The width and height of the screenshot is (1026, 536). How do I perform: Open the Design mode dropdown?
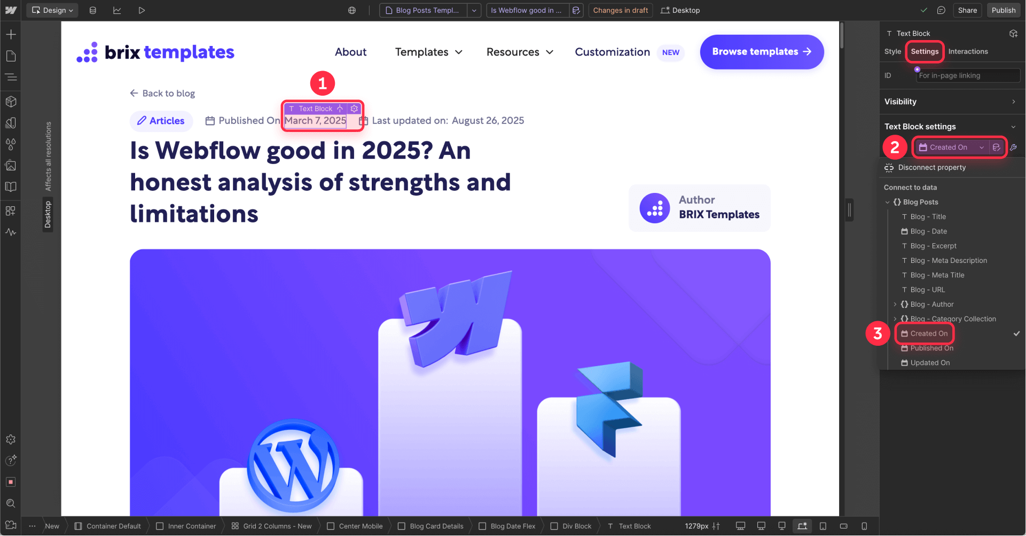tap(52, 10)
